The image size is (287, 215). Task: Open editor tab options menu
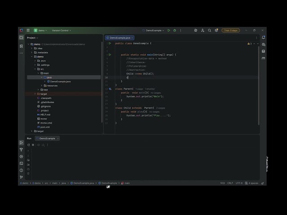click(257, 38)
